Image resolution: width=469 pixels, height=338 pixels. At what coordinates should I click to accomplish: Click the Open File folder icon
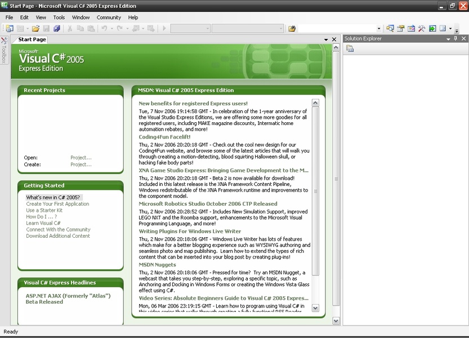tap(35, 28)
